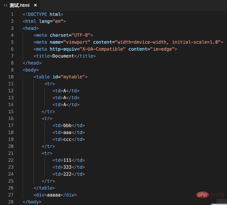Click line number 27 in the gutter
Image resolution: width=227 pixels, height=205 pixels.
(x=11, y=195)
